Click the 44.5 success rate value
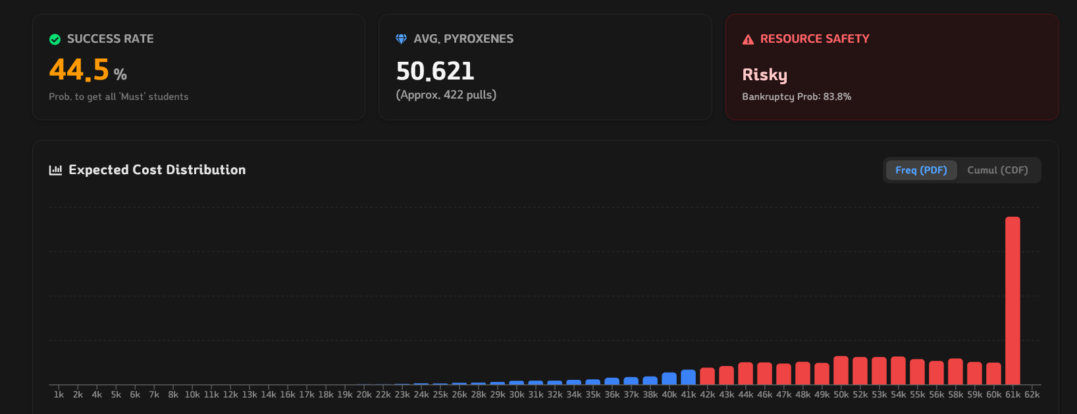Screen dimensions: 1077x414 click(x=79, y=70)
